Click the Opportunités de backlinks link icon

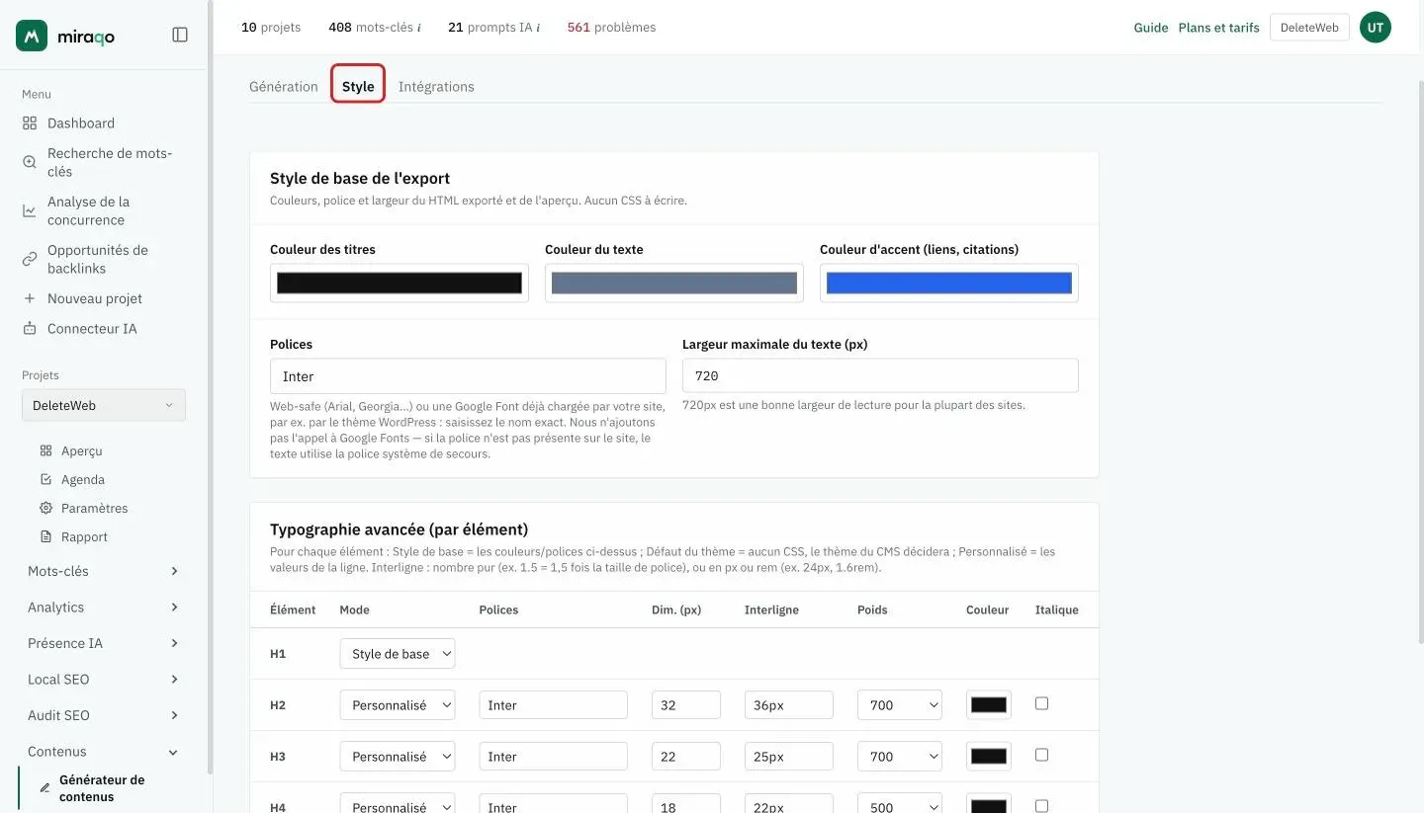[30, 259]
